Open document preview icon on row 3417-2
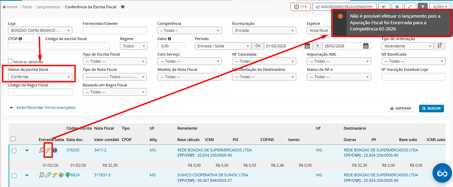The width and height of the screenshot is (453, 187). click(x=42, y=150)
